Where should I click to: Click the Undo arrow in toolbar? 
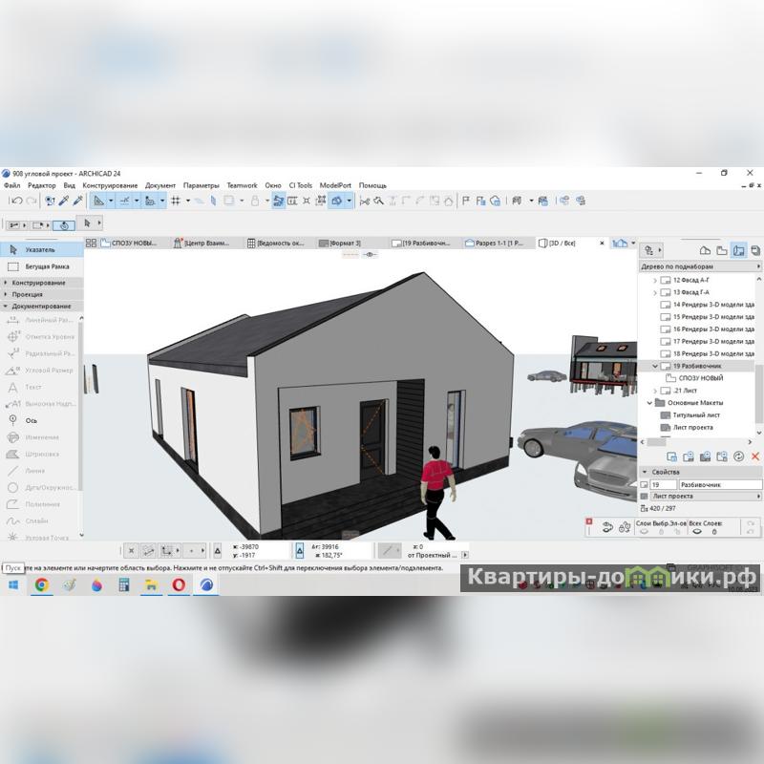tap(16, 201)
